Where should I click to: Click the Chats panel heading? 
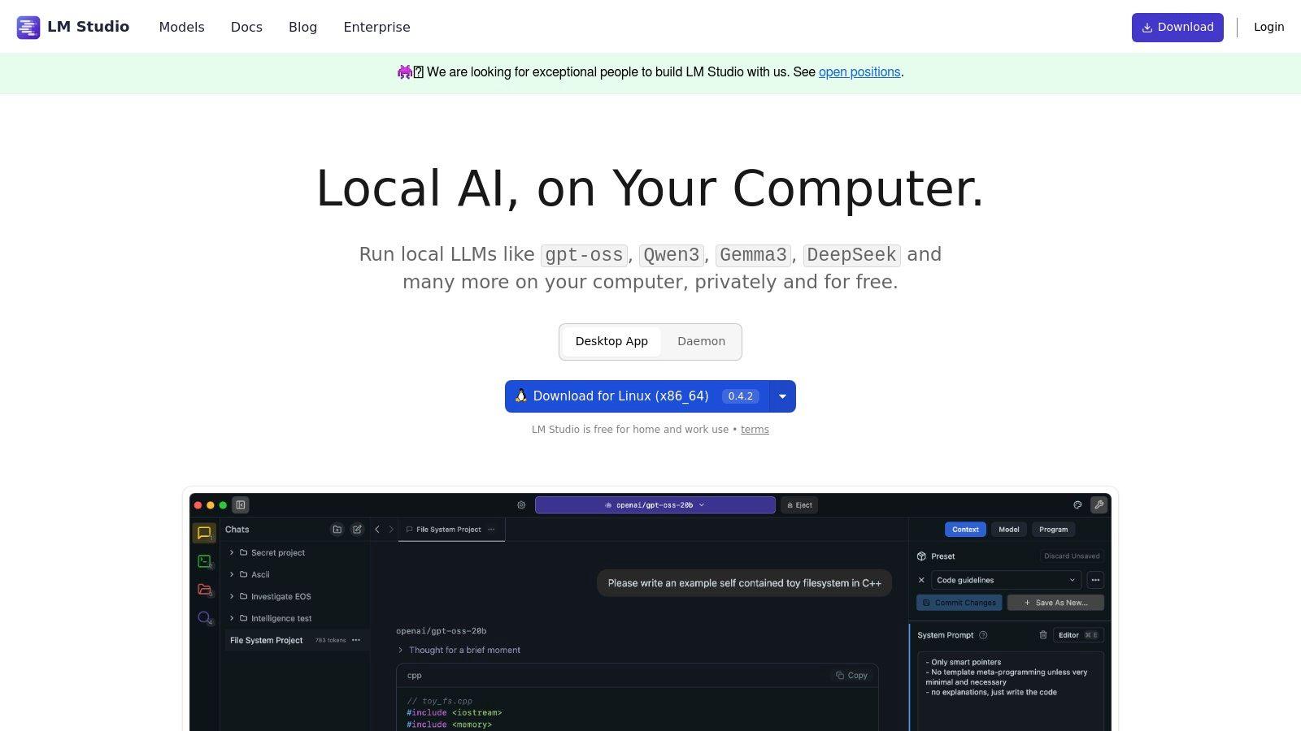pos(237,530)
